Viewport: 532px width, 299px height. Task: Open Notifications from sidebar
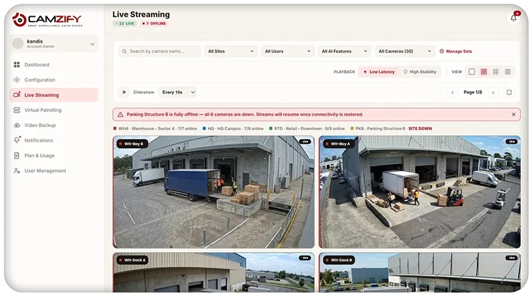click(x=54, y=140)
